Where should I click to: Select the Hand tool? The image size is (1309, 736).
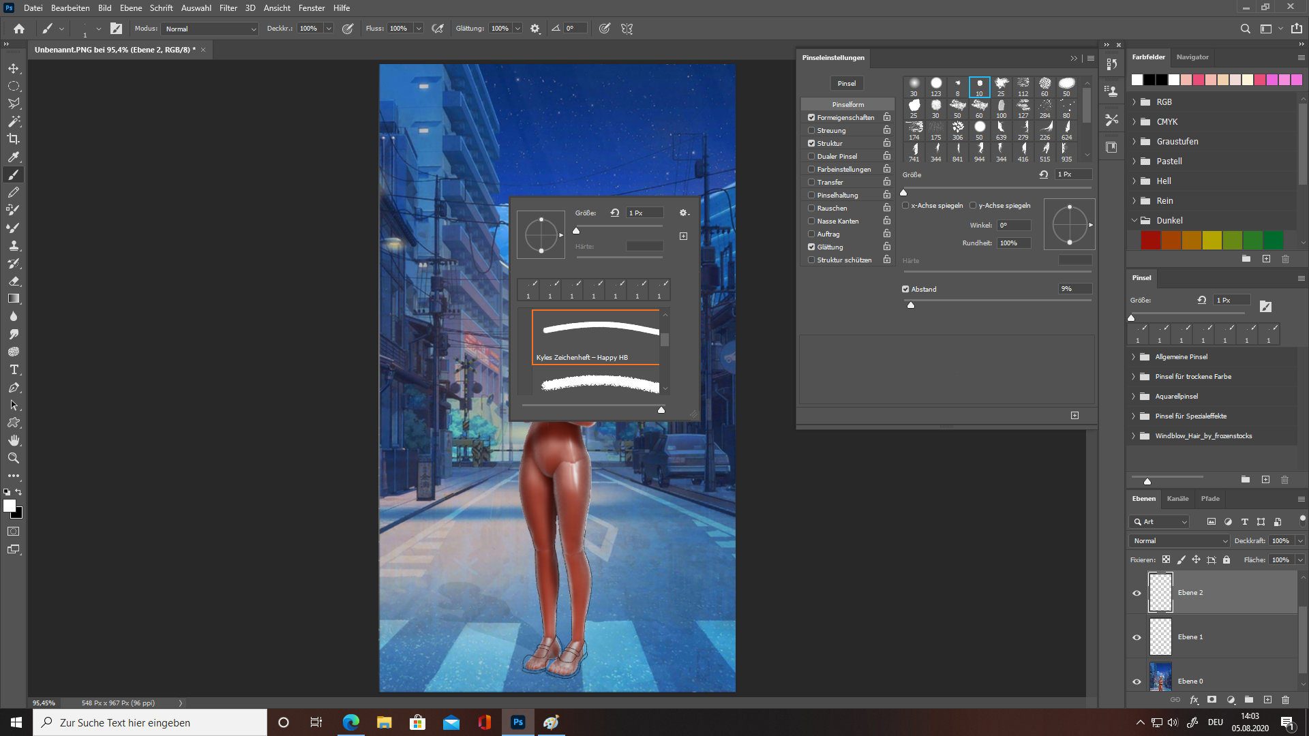coord(14,440)
